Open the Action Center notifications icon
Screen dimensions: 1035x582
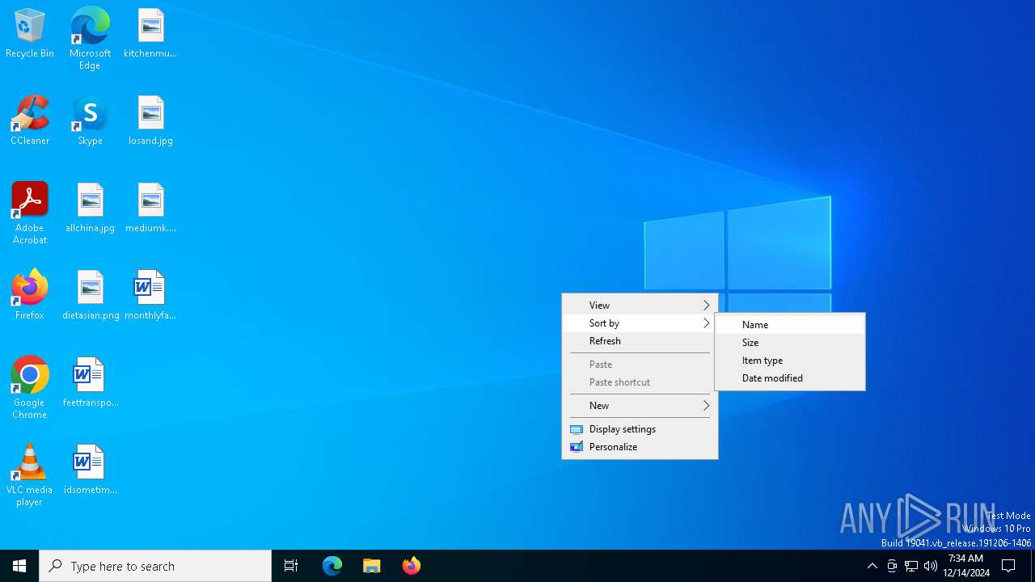click(x=1009, y=566)
